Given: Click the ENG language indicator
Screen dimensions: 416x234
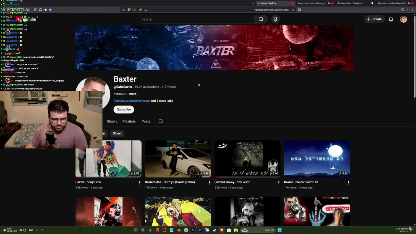Looking at the screenshot, I should pos(31,230).
